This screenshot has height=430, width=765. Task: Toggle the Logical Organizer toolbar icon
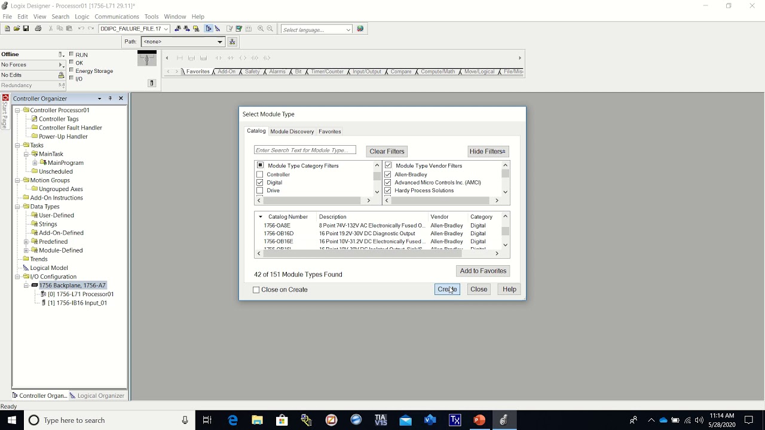pos(217,29)
